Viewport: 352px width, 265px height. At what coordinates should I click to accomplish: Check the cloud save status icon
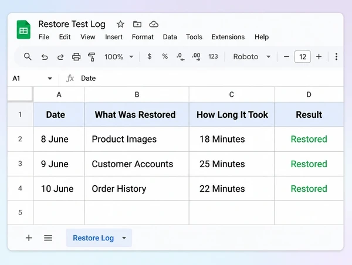[154, 24]
